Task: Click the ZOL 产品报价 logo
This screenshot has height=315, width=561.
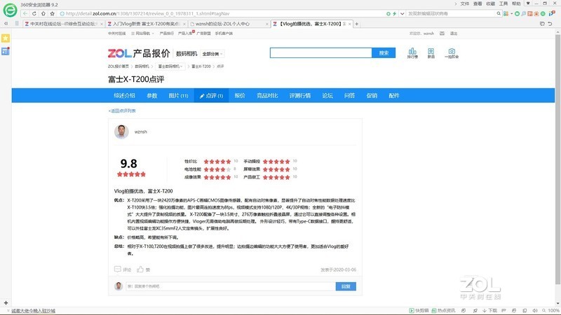Action: point(139,54)
